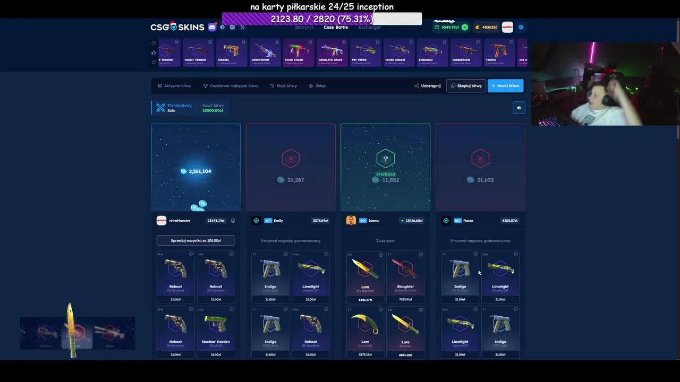The image size is (680, 382).
Task: Click nitroMonster total 13474.19zł
Action: (216, 221)
